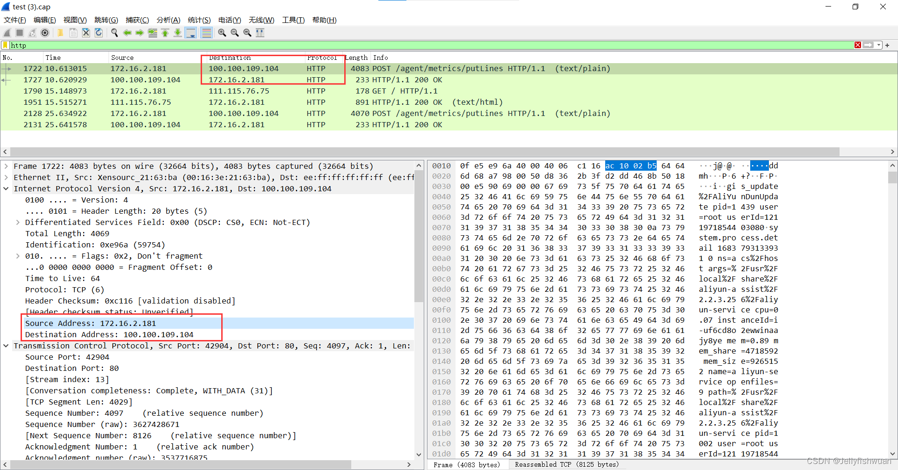898x470 pixels.
Task: Open the 无线(W) menu
Action: pos(261,20)
